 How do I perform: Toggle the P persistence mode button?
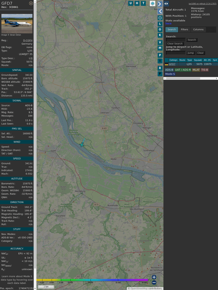coord(160,55)
